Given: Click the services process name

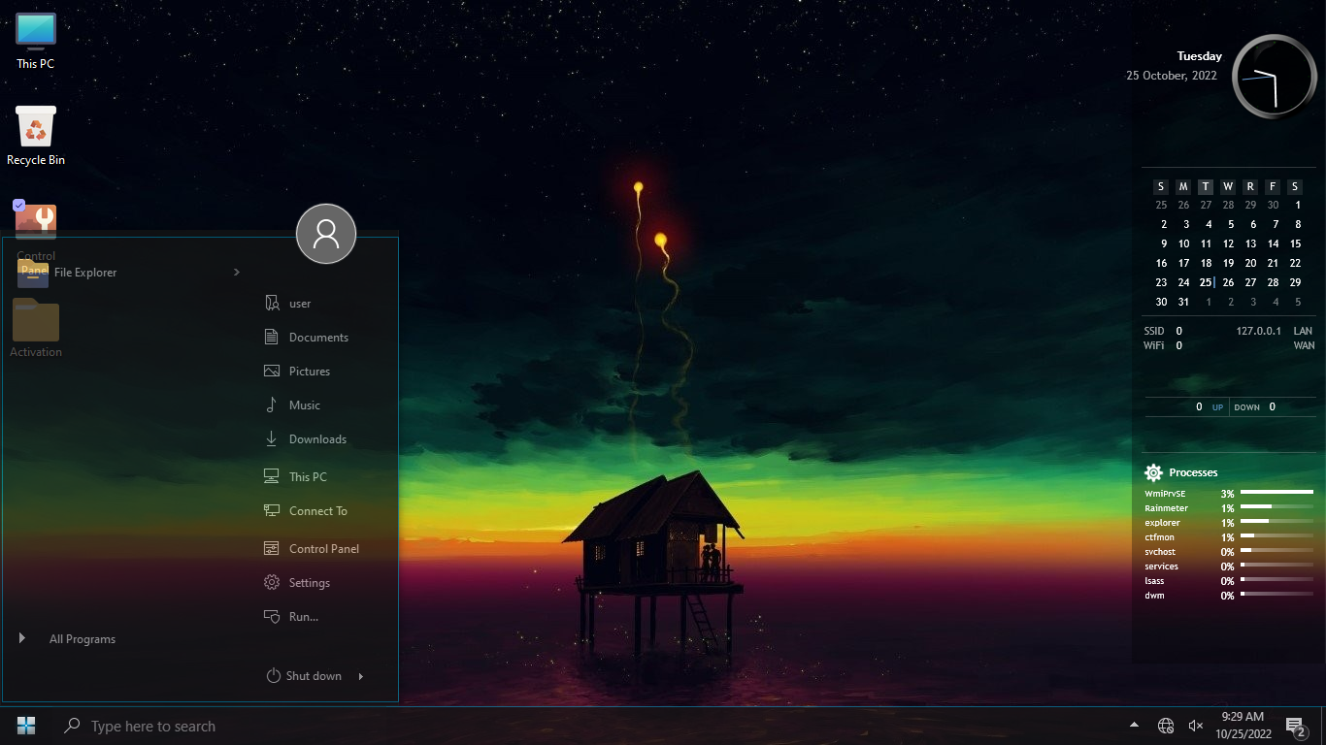Looking at the screenshot, I should tap(1161, 567).
